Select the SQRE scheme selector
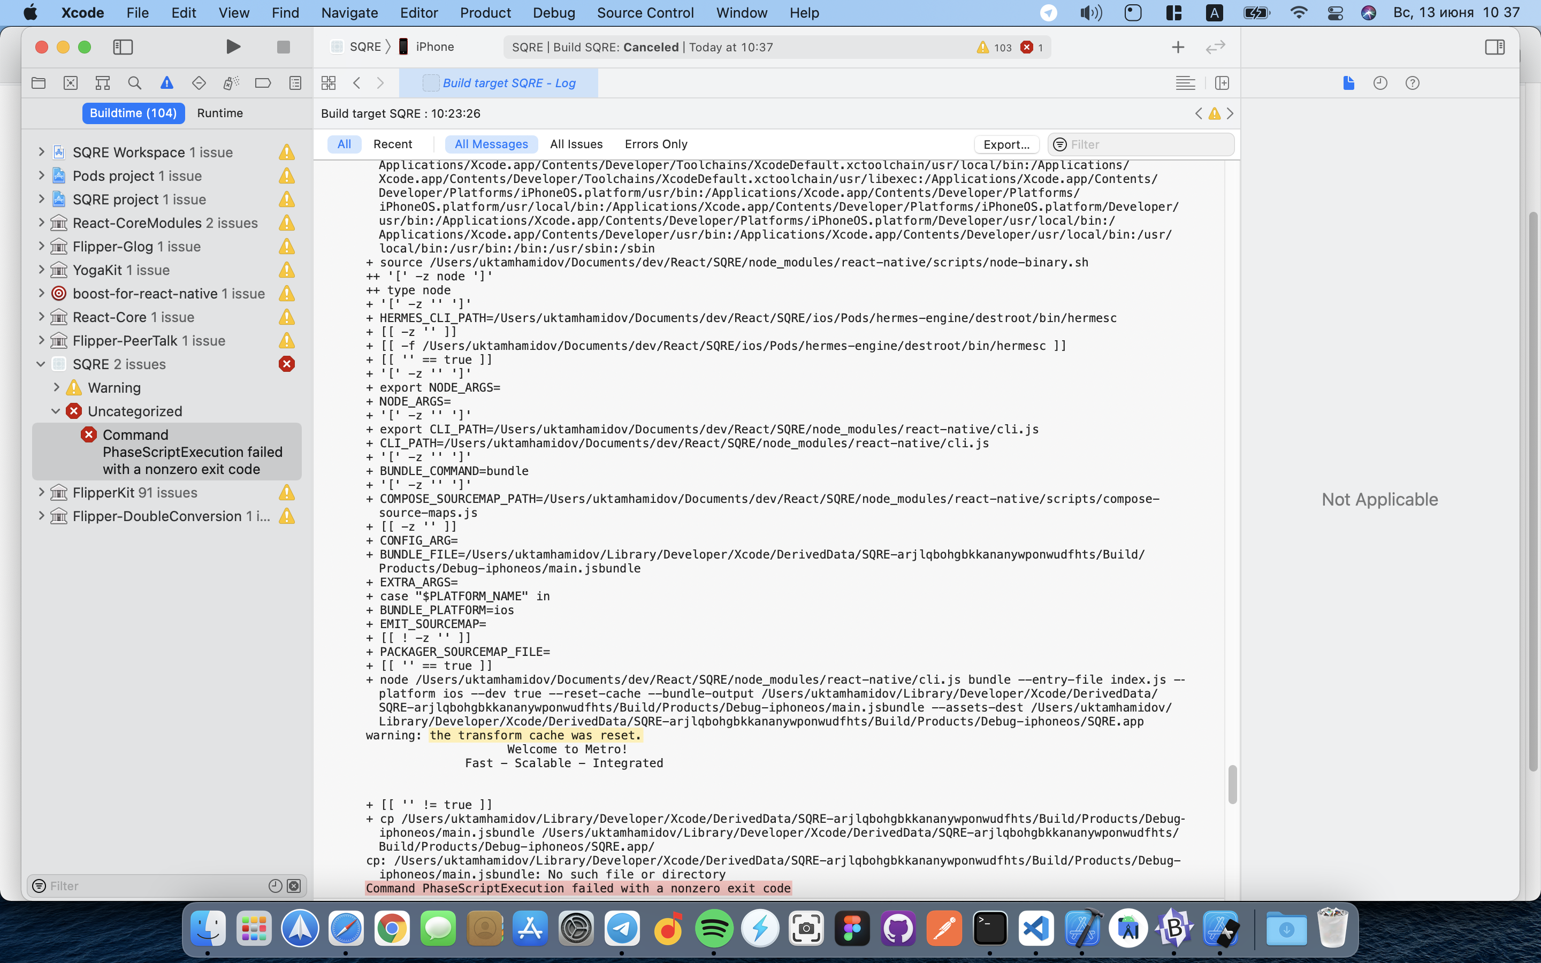This screenshot has height=963, width=1541. (356, 47)
